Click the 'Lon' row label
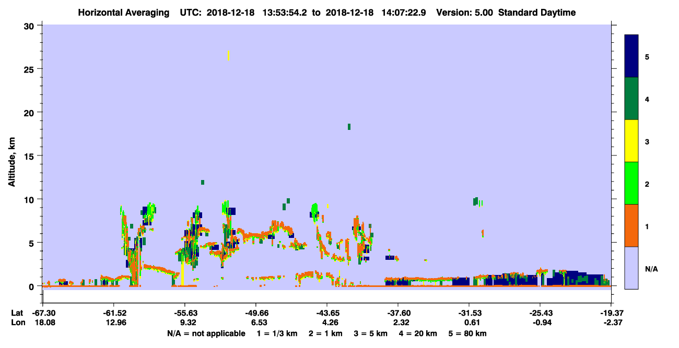The image size is (679, 348). pyautogui.click(x=18, y=322)
